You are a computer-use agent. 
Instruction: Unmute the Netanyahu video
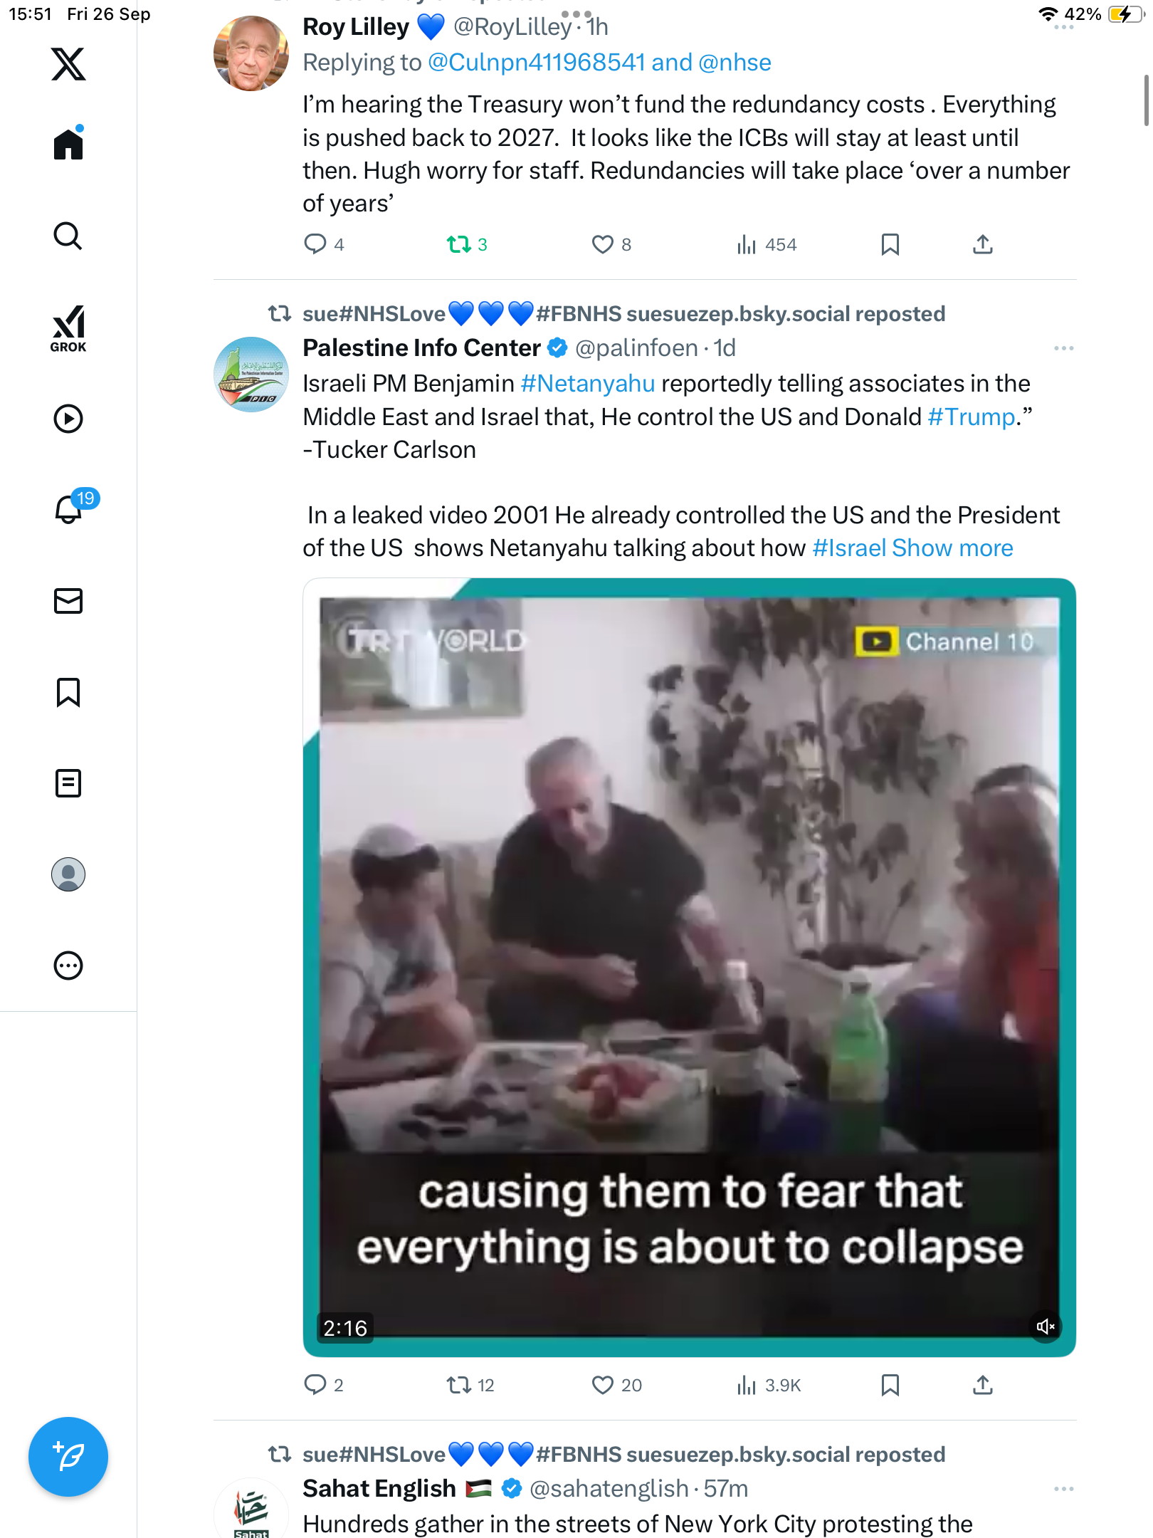[x=1046, y=1327]
